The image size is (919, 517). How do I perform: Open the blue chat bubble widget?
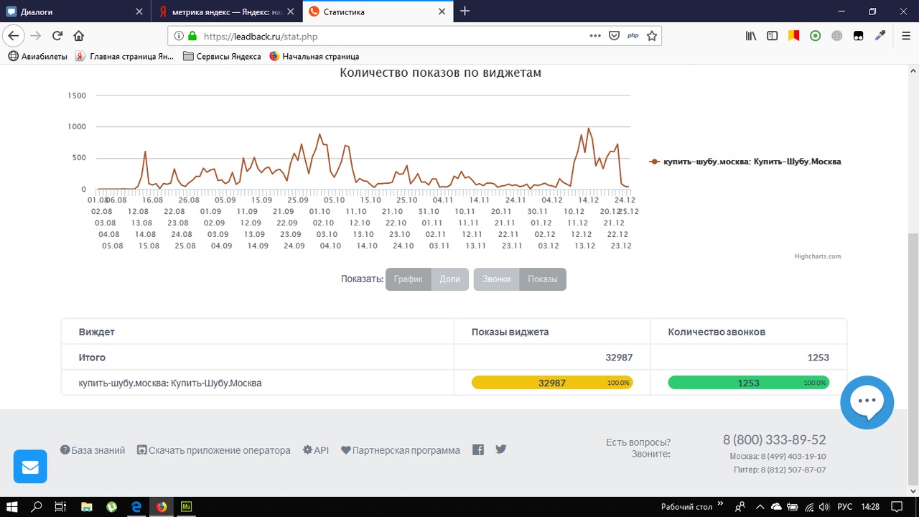pos(867,402)
